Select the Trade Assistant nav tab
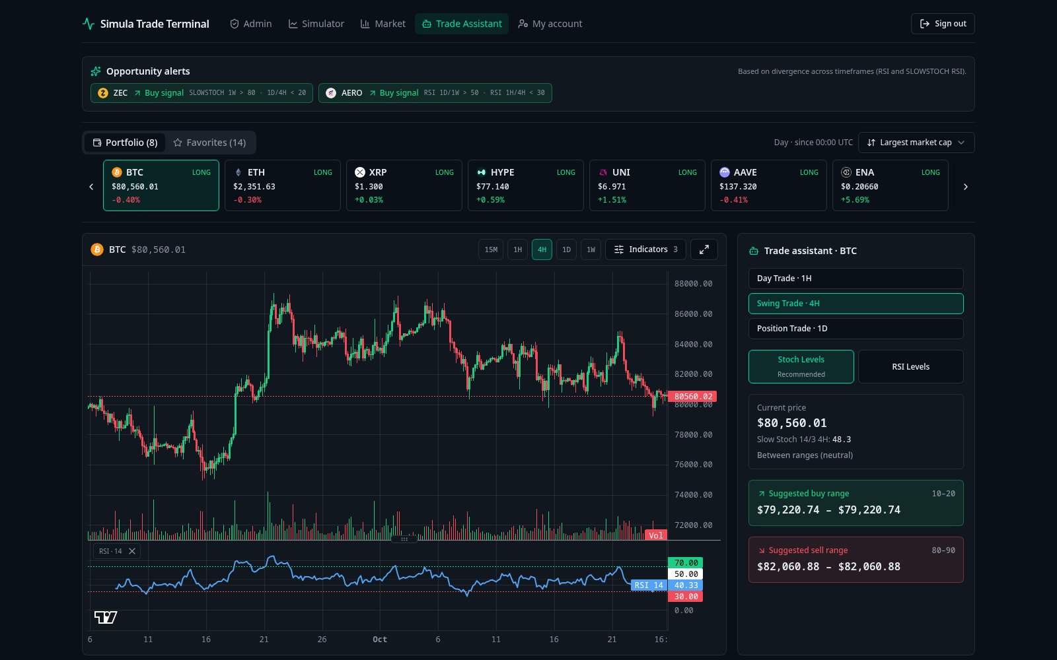Viewport: 1057px width, 660px height. click(x=462, y=24)
